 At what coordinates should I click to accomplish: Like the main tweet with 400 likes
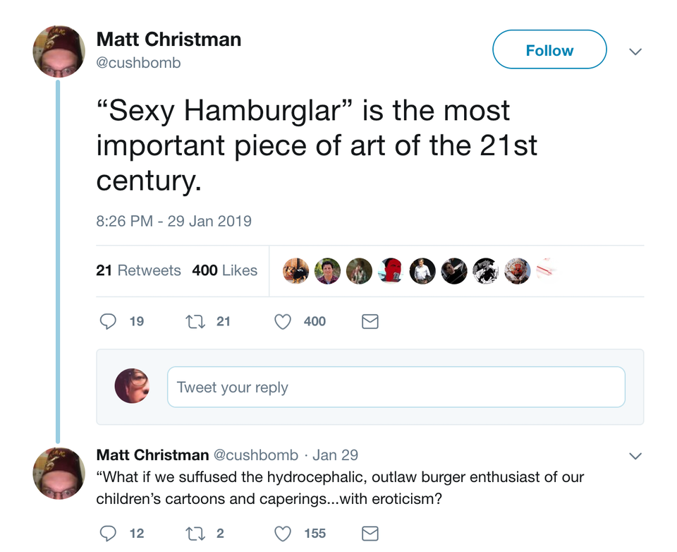282,322
